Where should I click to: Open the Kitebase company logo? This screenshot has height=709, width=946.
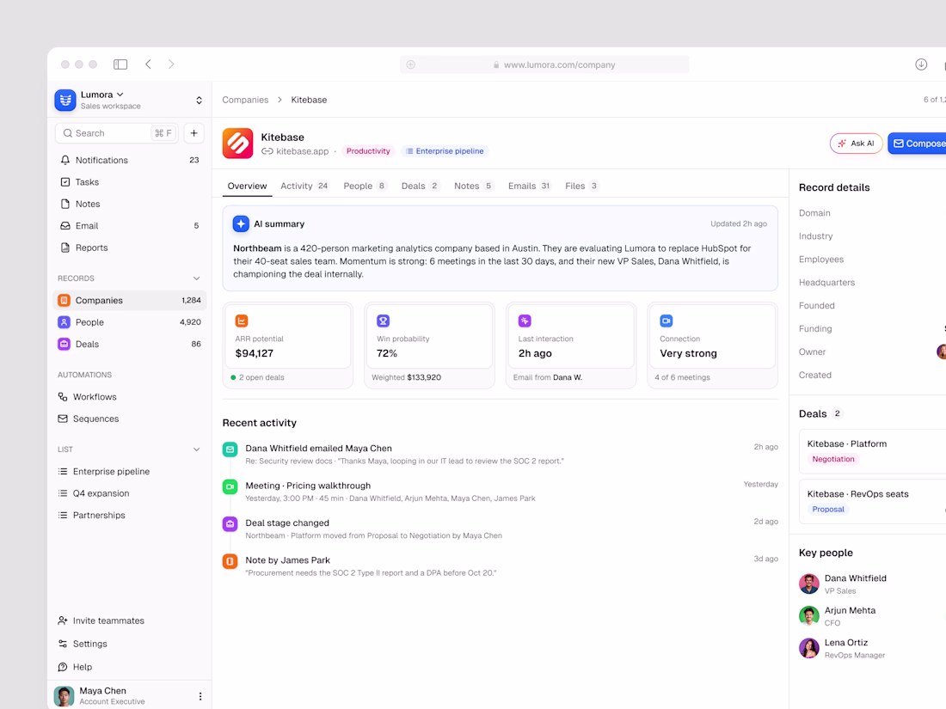237,144
